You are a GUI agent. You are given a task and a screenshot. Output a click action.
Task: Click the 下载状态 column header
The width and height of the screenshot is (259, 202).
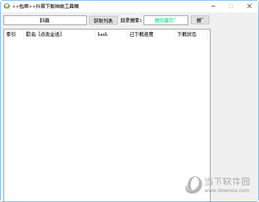click(191, 34)
